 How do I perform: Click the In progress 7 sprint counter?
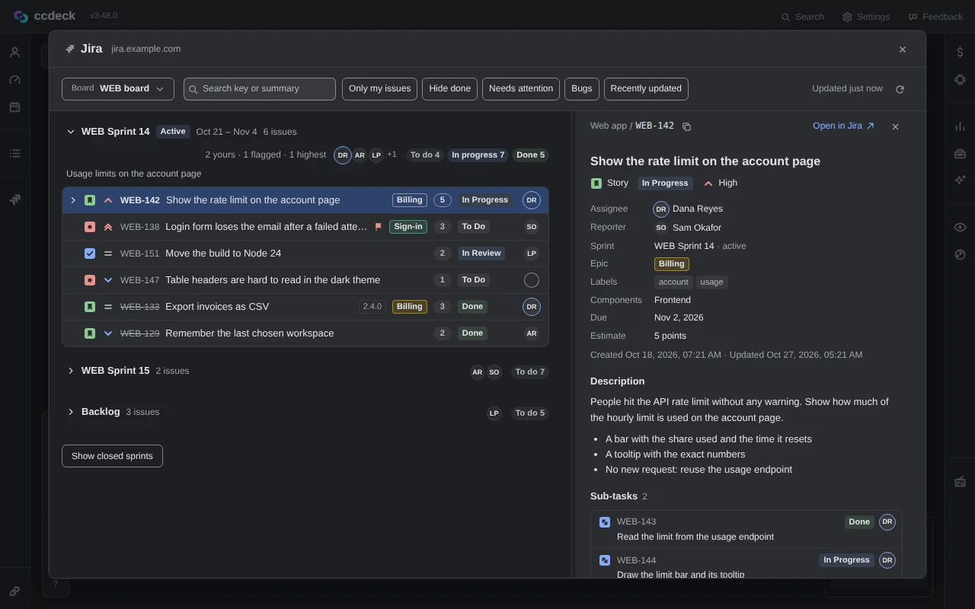pos(478,155)
